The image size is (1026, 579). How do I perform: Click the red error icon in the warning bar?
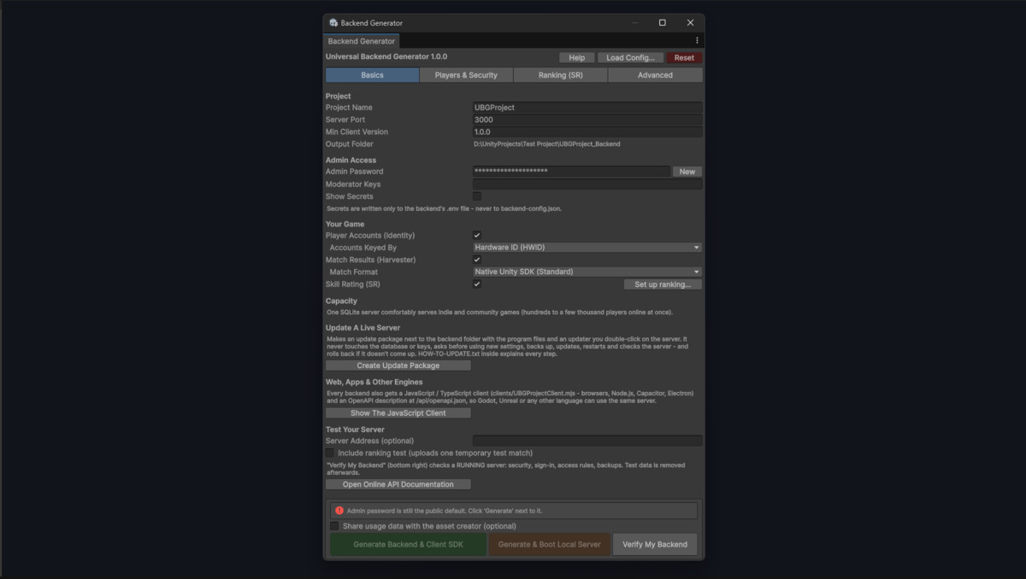click(x=339, y=511)
